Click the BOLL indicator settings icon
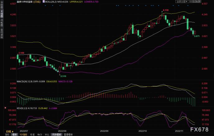Screen dimensions: 214x136 tap(44, 2)
